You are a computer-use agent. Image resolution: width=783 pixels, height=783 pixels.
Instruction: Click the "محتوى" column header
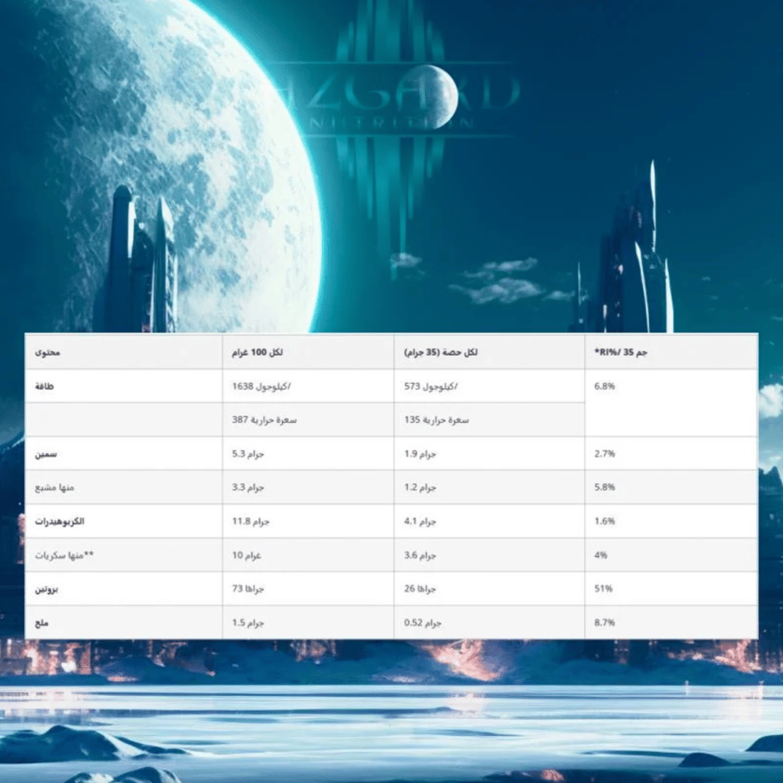pos(48,352)
